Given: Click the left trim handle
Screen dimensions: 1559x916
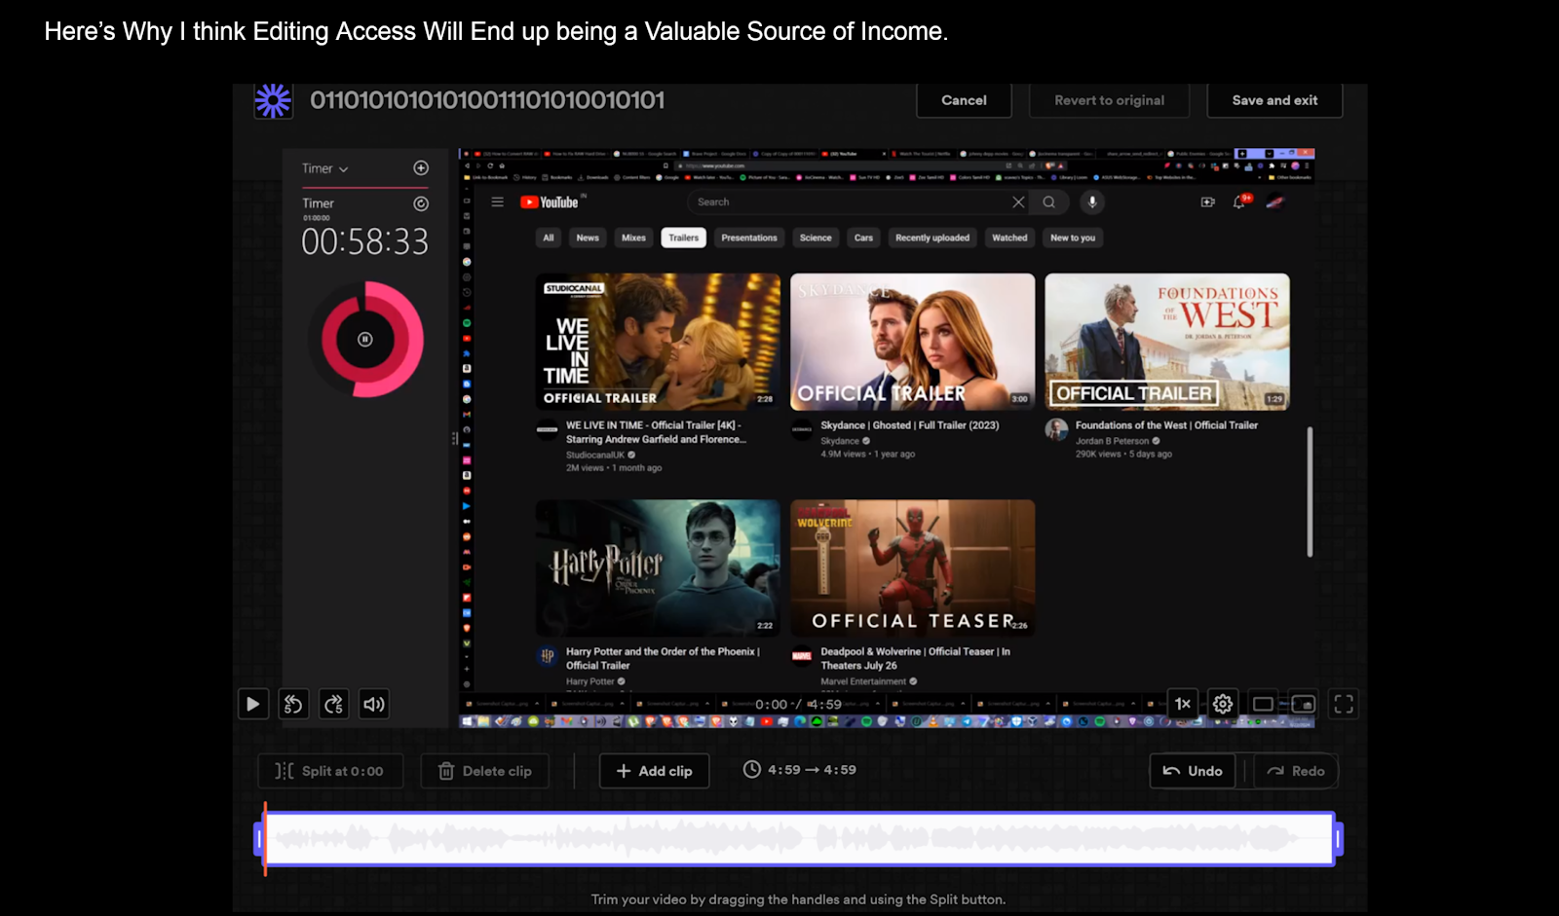Looking at the screenshot, I should [x=258, y=839].
